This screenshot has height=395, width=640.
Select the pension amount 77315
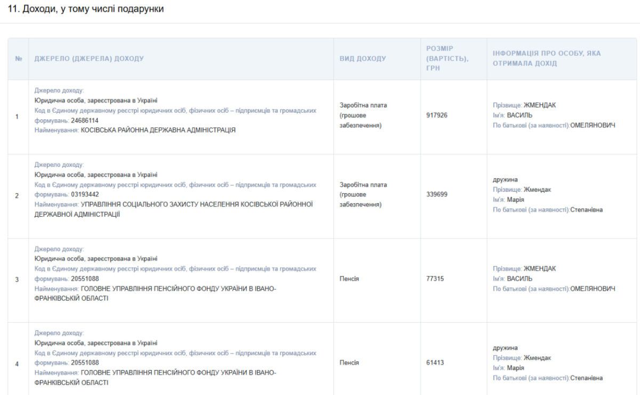pos(435,278)
